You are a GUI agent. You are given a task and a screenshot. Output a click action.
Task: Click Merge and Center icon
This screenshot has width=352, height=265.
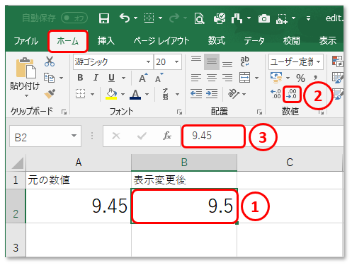(x=244, y=78)
